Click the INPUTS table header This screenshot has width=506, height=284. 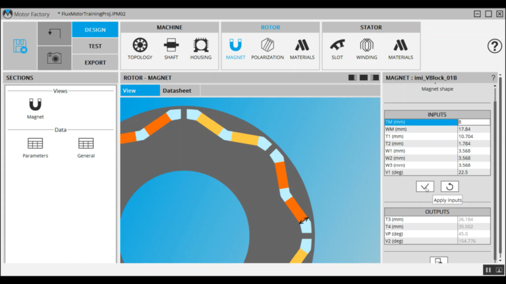[x=437, y=114]
